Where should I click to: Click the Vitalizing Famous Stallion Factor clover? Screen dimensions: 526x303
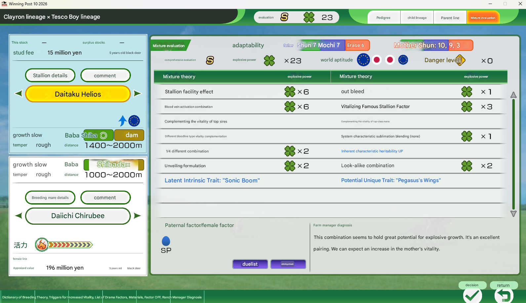pyautogui.click(x=467, y=106)
